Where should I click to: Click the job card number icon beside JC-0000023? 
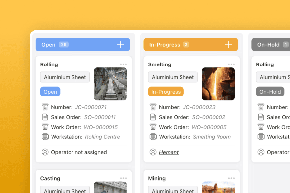[x=153, y=107]
